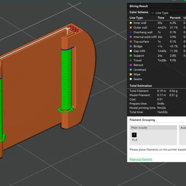
Task: Click the green Support color swatch
Action: point(131,56)
